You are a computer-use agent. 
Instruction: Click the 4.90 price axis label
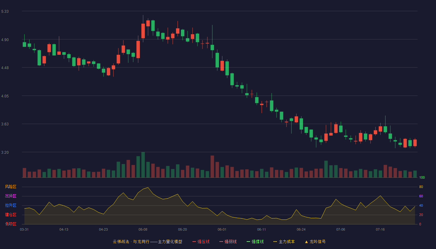point(5,40)
